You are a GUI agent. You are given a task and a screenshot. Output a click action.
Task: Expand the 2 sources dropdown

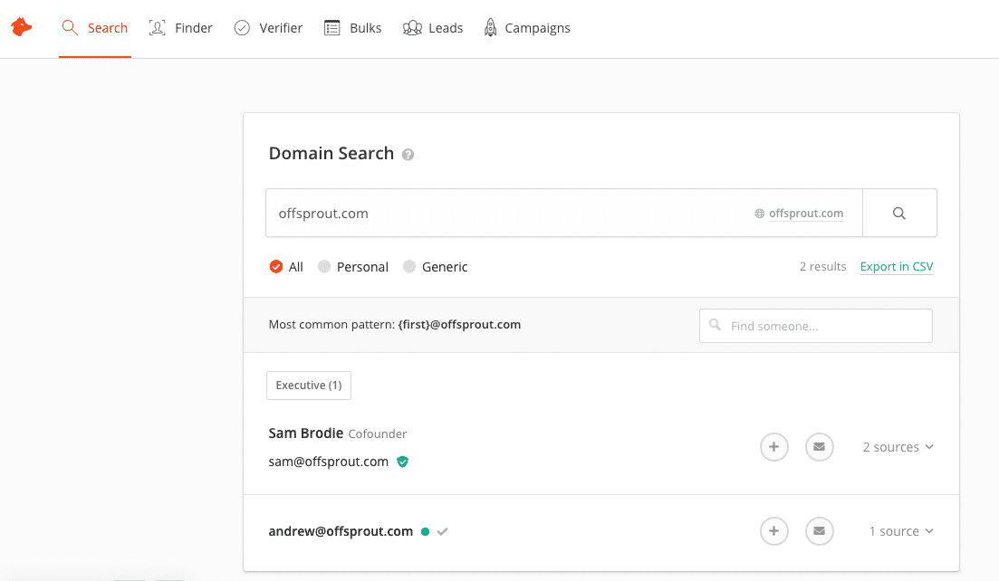coord(898,447)
